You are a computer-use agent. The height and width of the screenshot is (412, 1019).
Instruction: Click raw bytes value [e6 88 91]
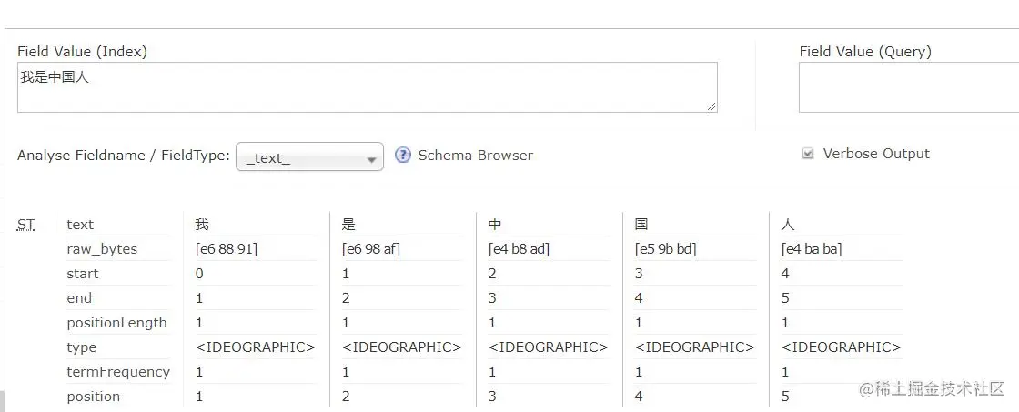pyautogui.click(x=227, y=249)
